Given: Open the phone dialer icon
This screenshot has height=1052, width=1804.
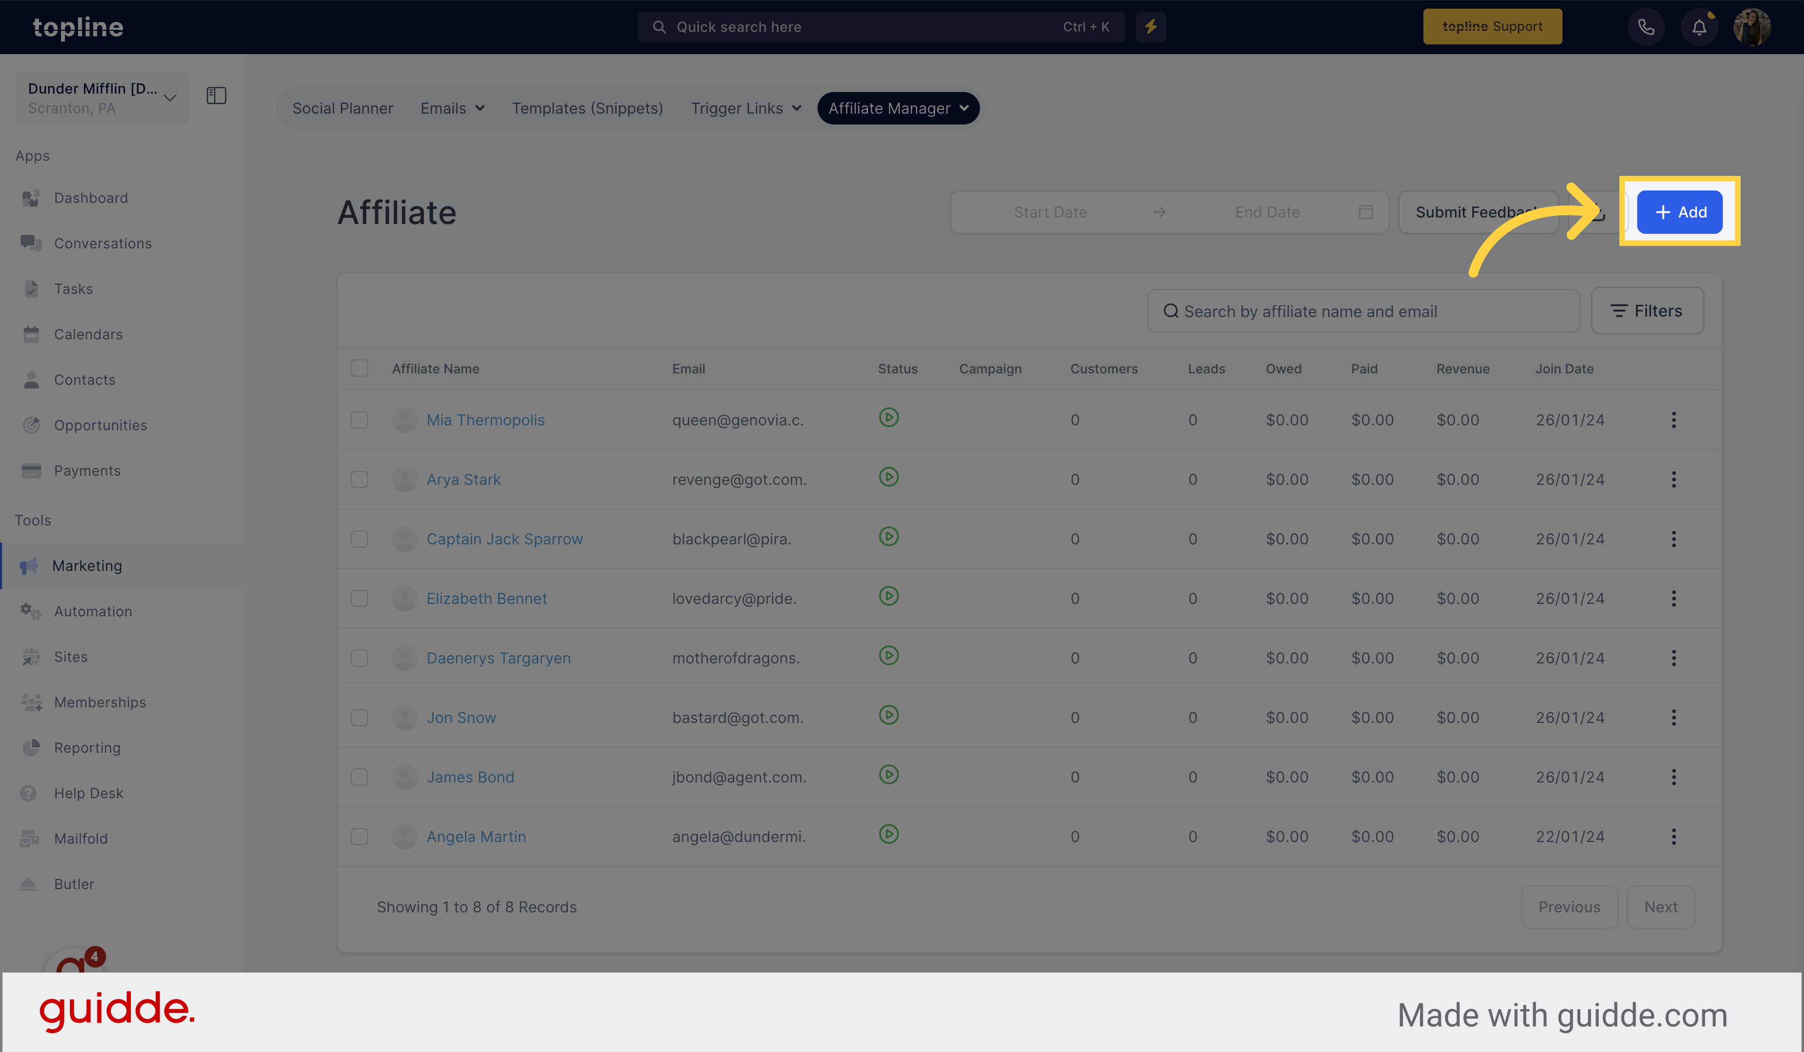Looking at the screenshot, I should tap(1646, 27).
